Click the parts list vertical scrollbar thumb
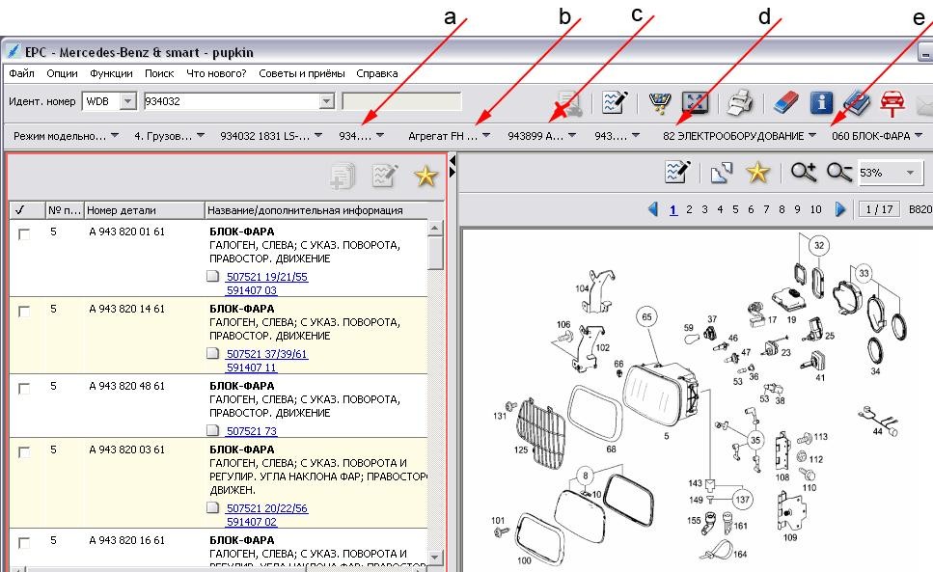This screenshot has width=933, height=572. point(435,253)
